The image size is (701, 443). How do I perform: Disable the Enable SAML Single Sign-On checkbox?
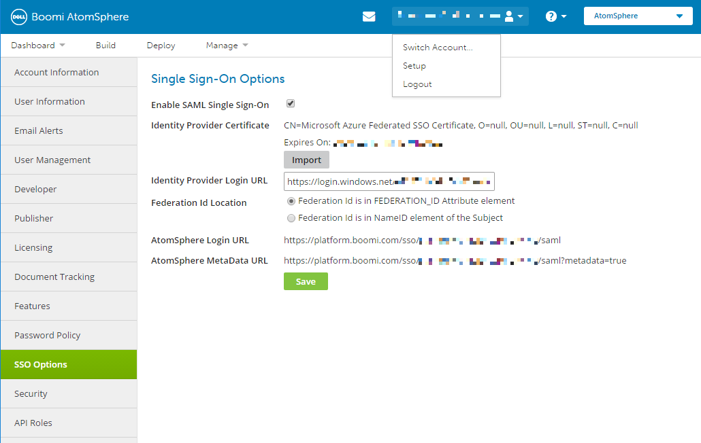(x=290, y=103)
